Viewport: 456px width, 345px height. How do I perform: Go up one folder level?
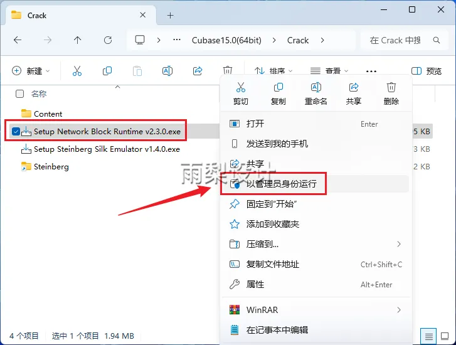click(77, 40)
